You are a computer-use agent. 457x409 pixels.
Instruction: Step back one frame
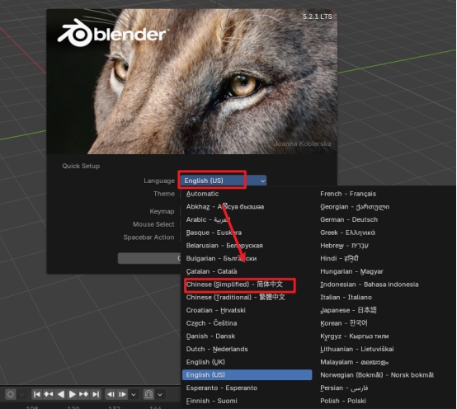click(x=111, y=394)
